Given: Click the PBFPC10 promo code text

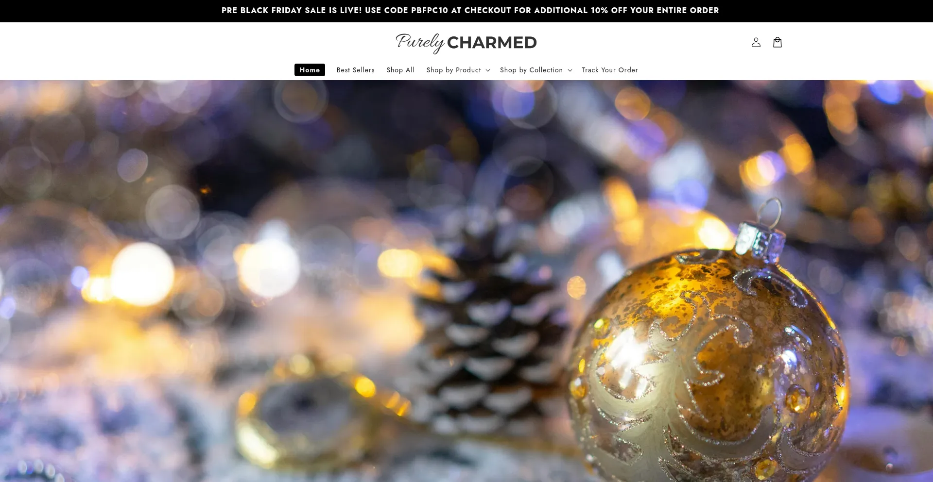Looking at the screenshot, I should tap(429, 10).
